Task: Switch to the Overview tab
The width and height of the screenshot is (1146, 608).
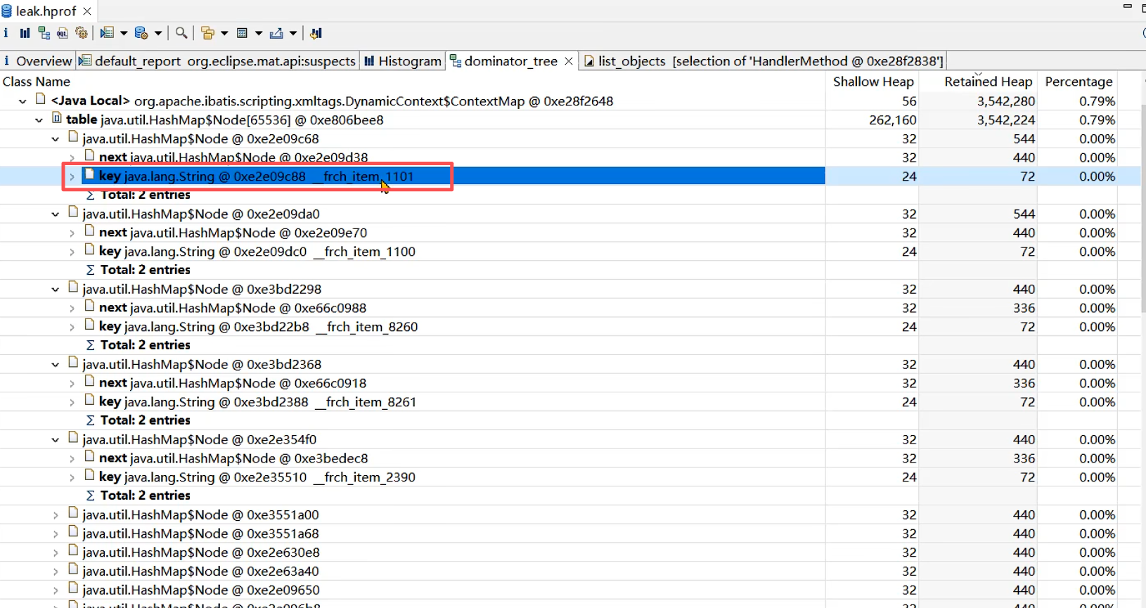Action: tap(37, 61)
